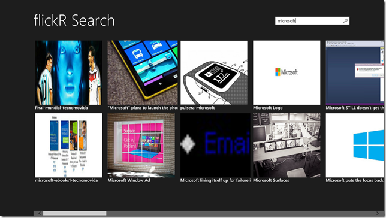The width and height of the screenshot is (386, 218).
Task: Select the Microsoft Logo thumbnail
Action: tap(287, 72)
